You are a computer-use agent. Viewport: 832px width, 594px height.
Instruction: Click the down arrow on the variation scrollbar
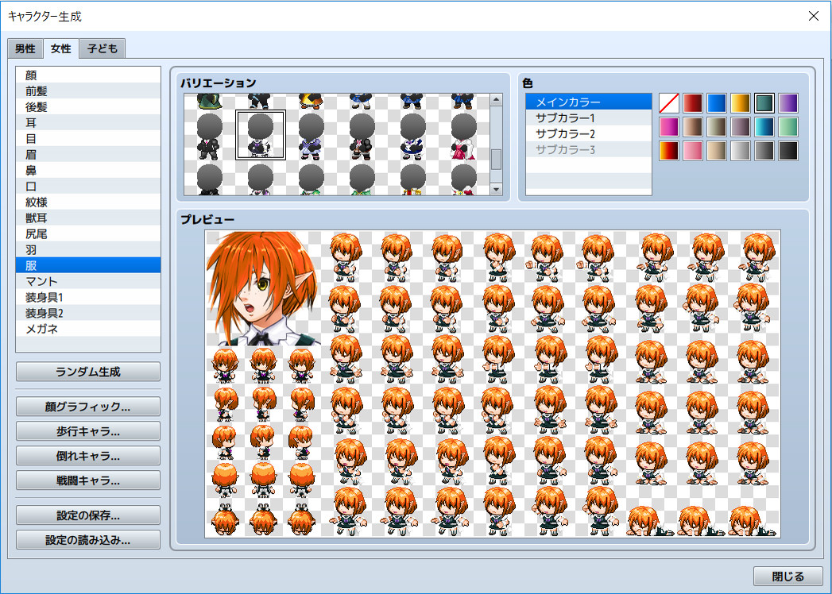tap(497, 189)
